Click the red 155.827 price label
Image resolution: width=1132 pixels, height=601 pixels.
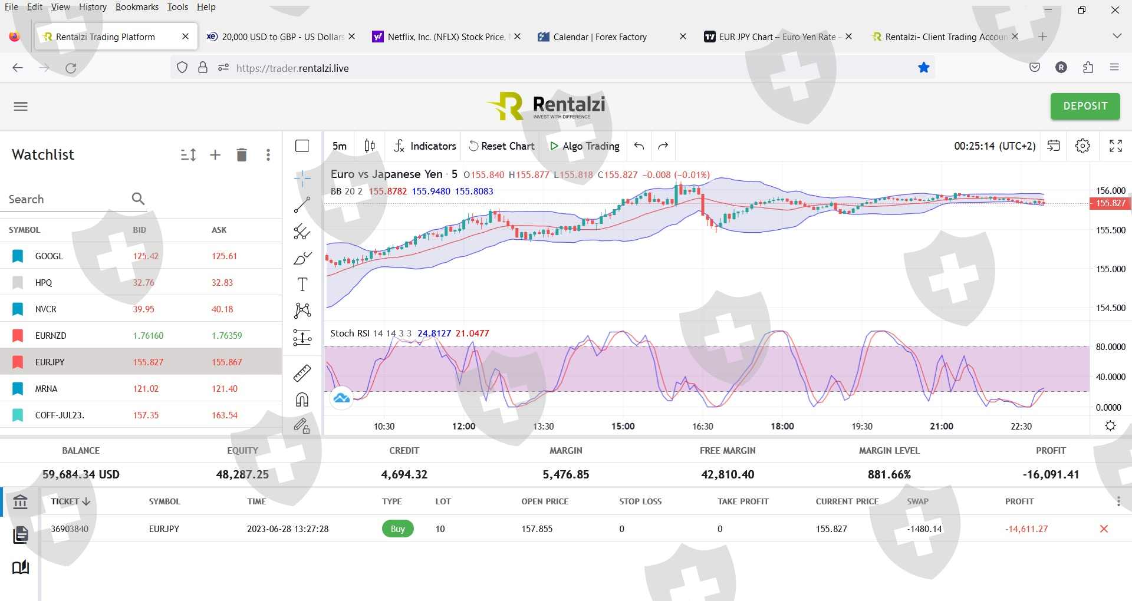[1110, 203]
